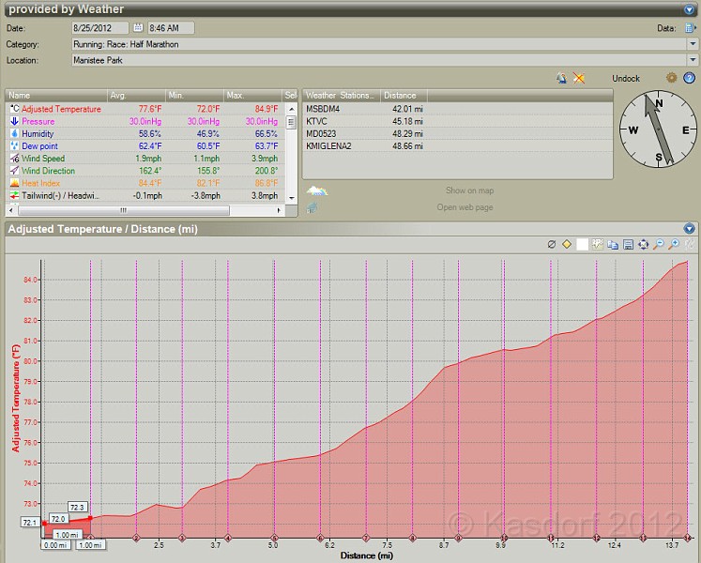Click the save chart floppy disk icon
701x563 pixels.
[628, 244]
